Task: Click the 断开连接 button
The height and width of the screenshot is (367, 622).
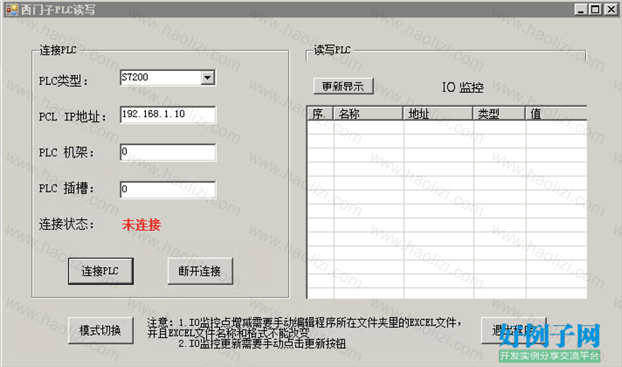Action: click(x=200, y=271)
